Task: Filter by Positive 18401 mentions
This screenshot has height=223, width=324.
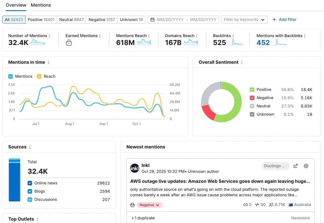Action: [x=41, y=20]
